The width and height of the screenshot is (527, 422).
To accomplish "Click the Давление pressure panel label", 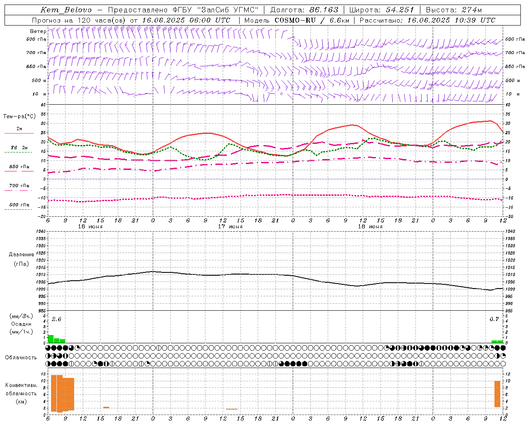I will coord(21,255).
